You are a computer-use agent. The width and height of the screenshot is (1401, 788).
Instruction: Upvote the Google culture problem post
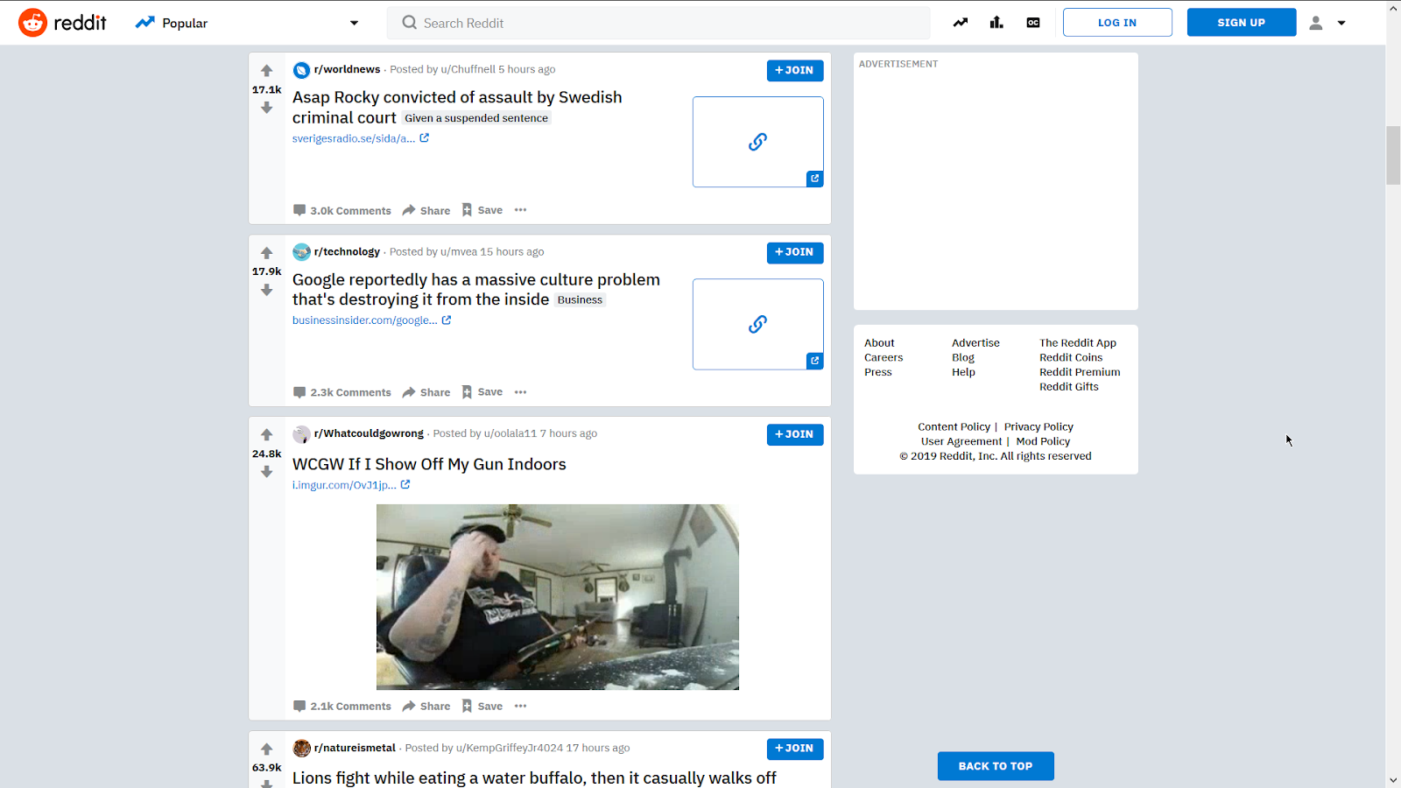pyautogui.click(x=267, y=253)
